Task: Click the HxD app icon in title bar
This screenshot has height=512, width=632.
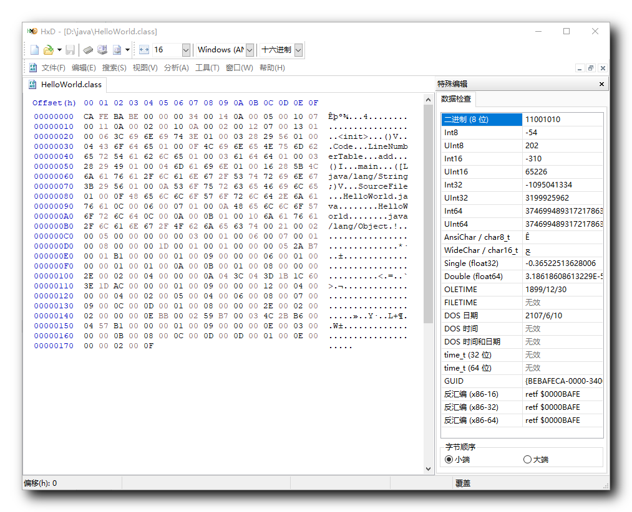Action: point(32,31)
